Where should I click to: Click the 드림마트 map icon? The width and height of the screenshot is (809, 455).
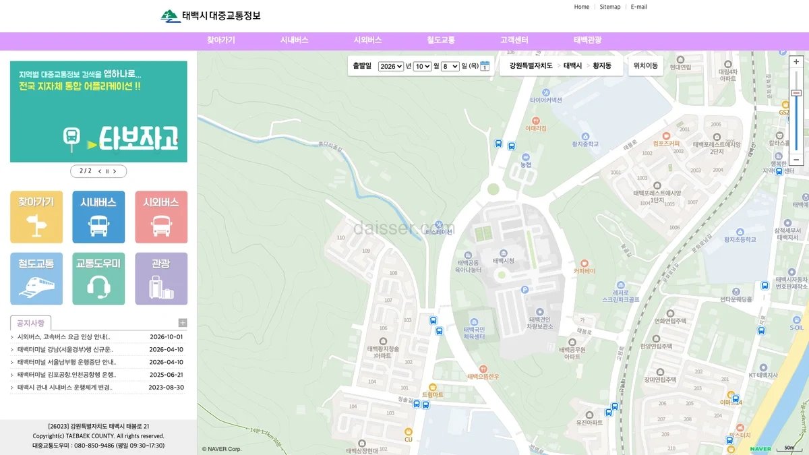[432, 387]
